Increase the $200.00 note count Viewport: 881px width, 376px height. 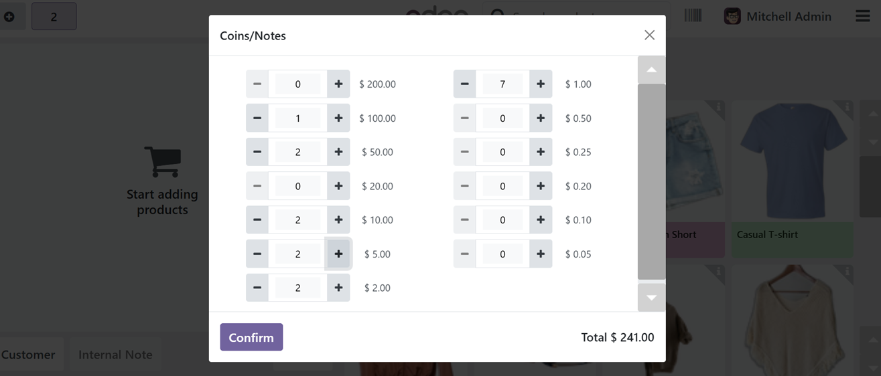[x=338, y=84]
